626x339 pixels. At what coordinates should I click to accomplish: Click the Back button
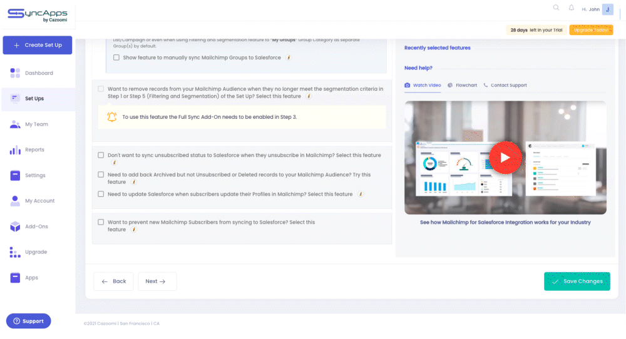pyautogui.click(x=113, y=281)
